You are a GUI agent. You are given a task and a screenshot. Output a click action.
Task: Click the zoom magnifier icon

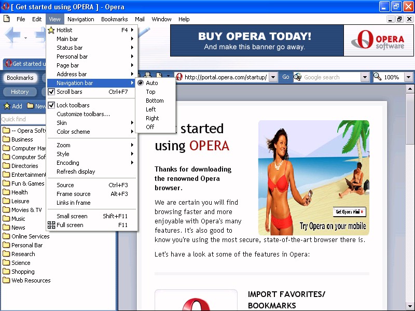pyautogui.click(x=378, y=77)
